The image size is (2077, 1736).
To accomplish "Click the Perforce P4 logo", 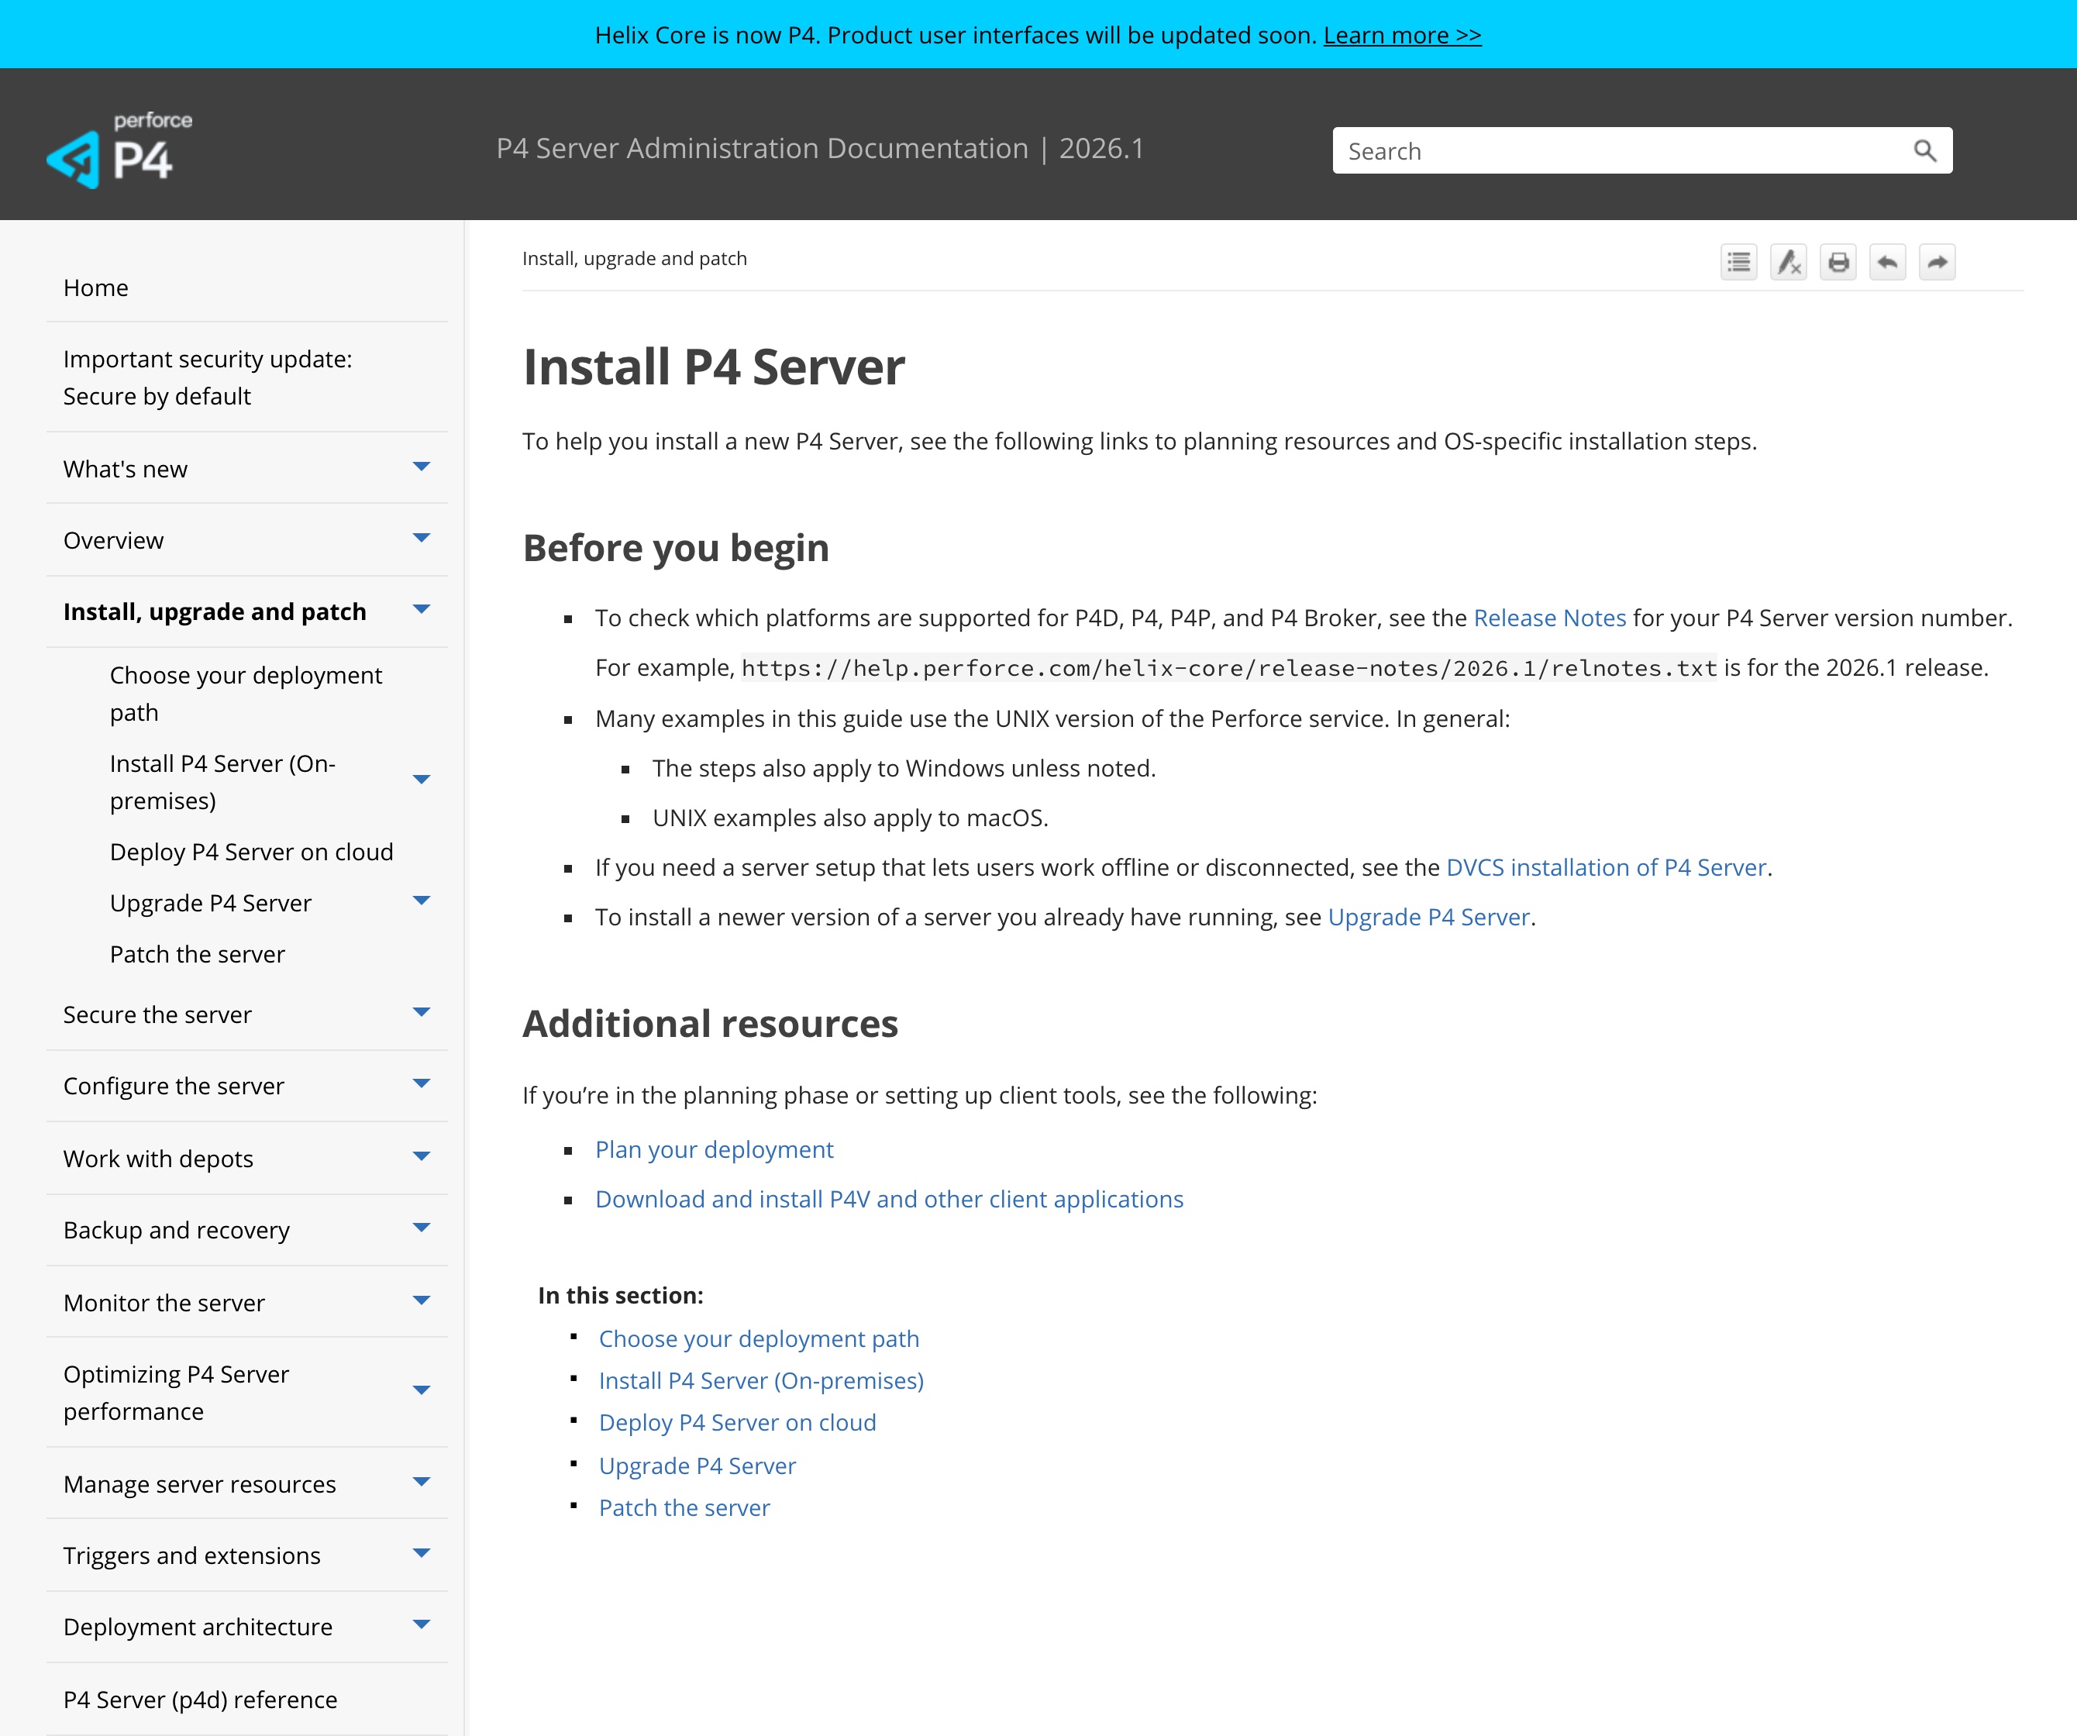I will [x=119, y=150].
